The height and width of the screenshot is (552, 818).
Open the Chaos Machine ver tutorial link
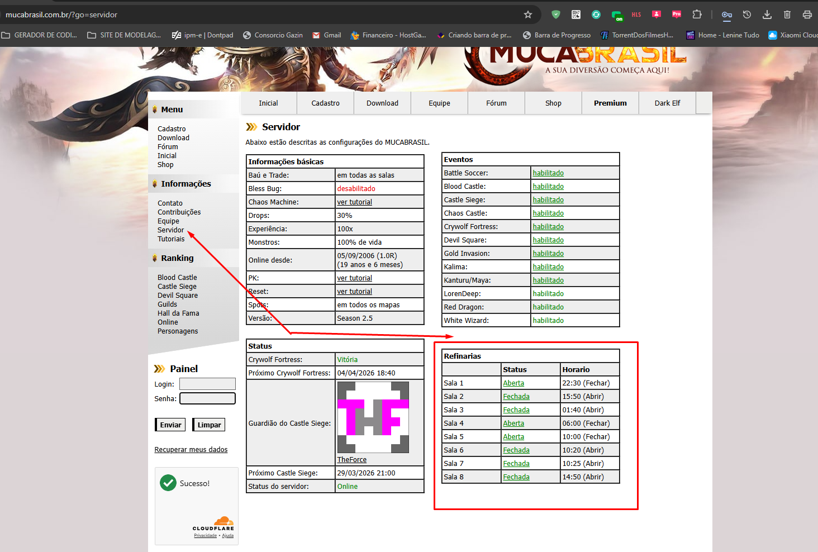click(354, 202)
